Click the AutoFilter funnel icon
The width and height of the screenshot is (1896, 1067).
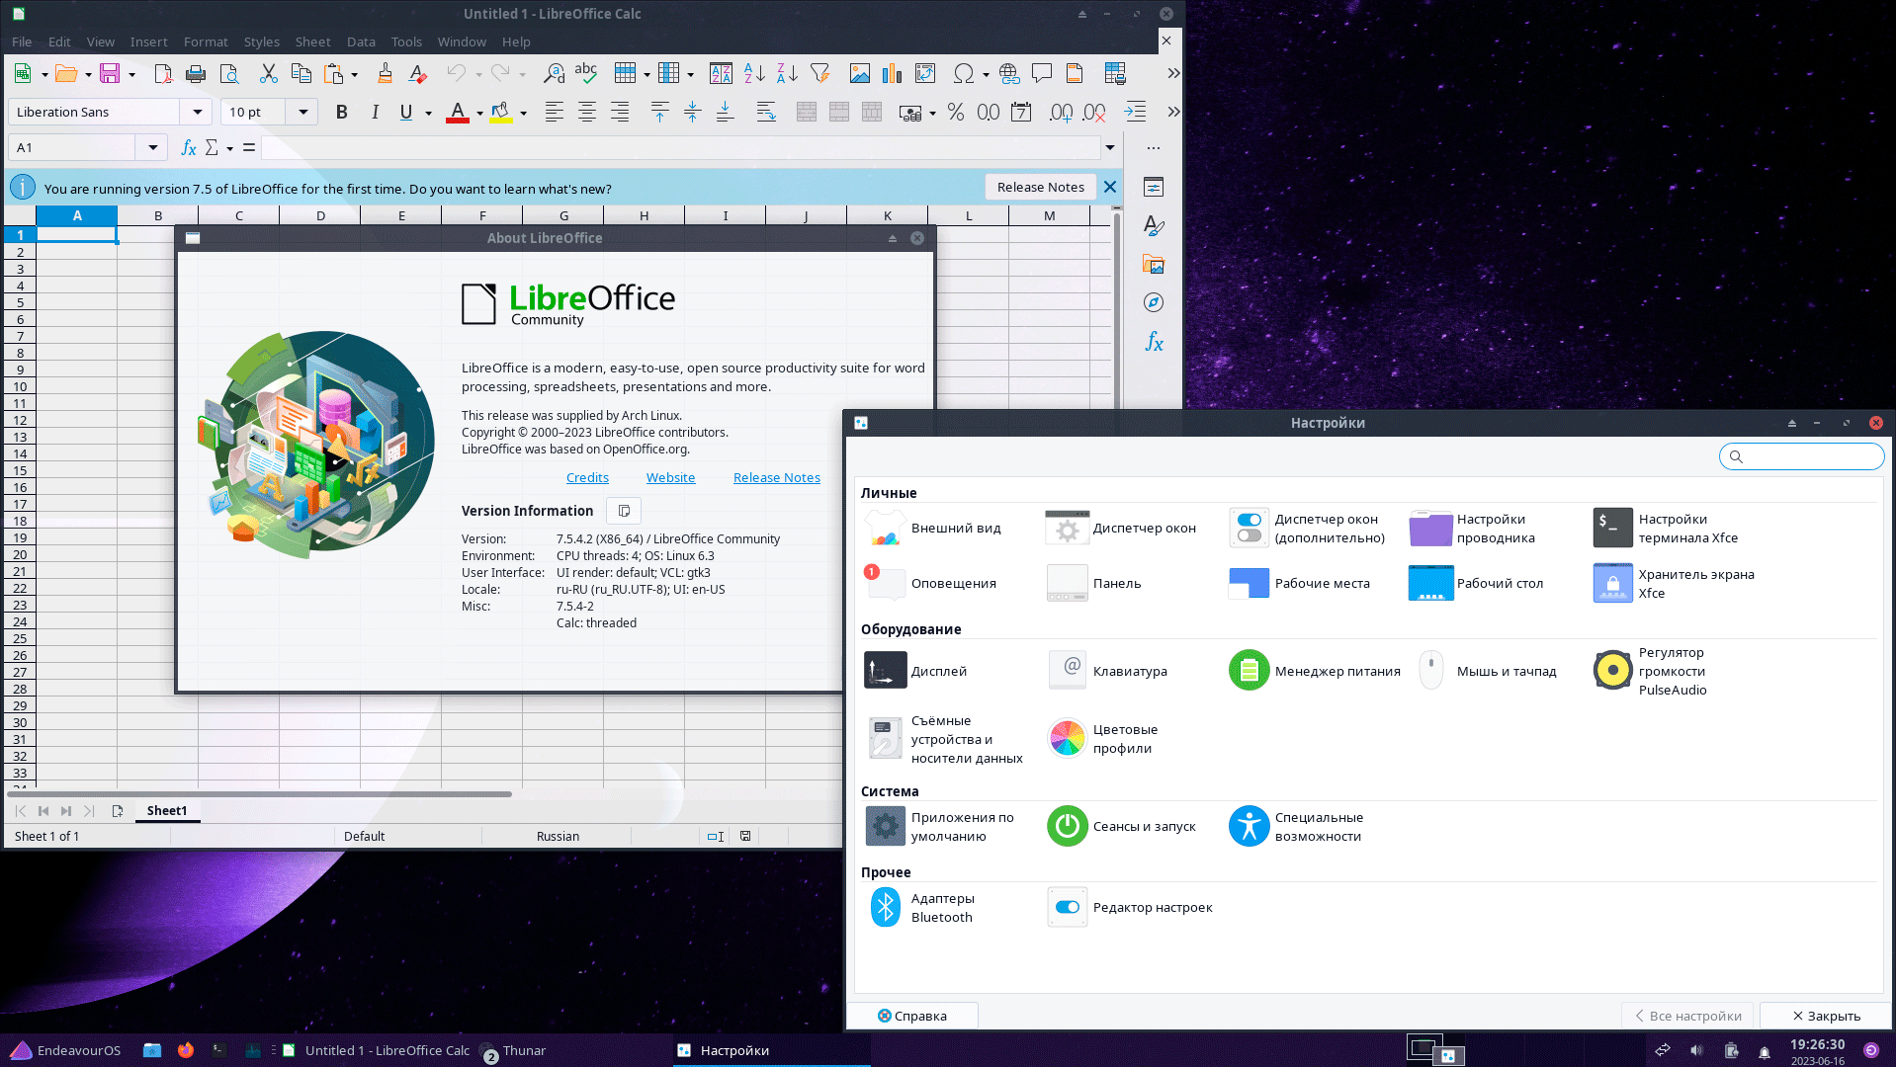(x=819, y=73)
